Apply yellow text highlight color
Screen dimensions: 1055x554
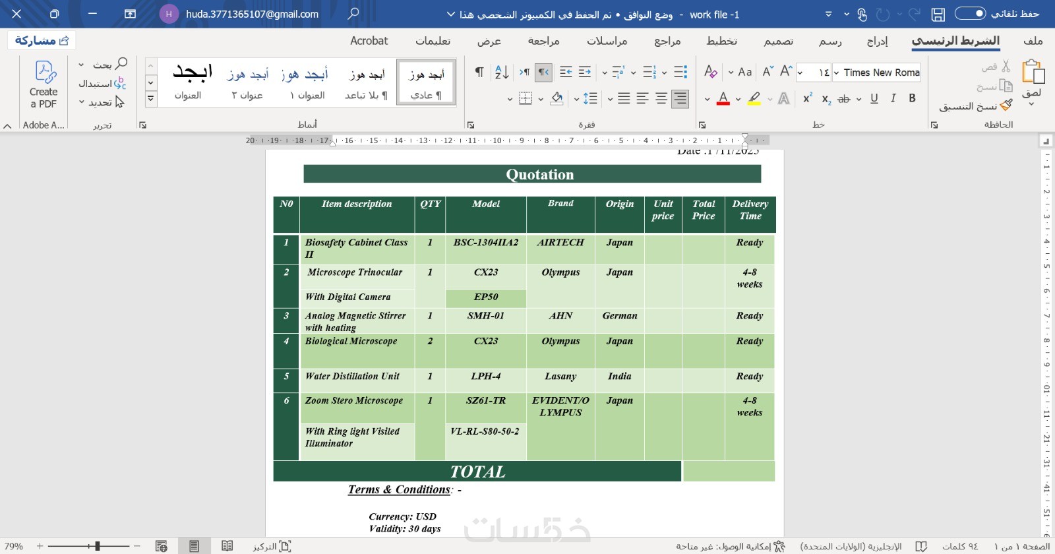(754, 99)
